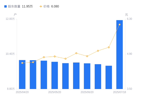Click the 6.30 right axis label

pyautogui.click(x=130, y=19)
